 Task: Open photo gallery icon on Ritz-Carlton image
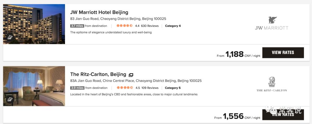pos(10,99)
